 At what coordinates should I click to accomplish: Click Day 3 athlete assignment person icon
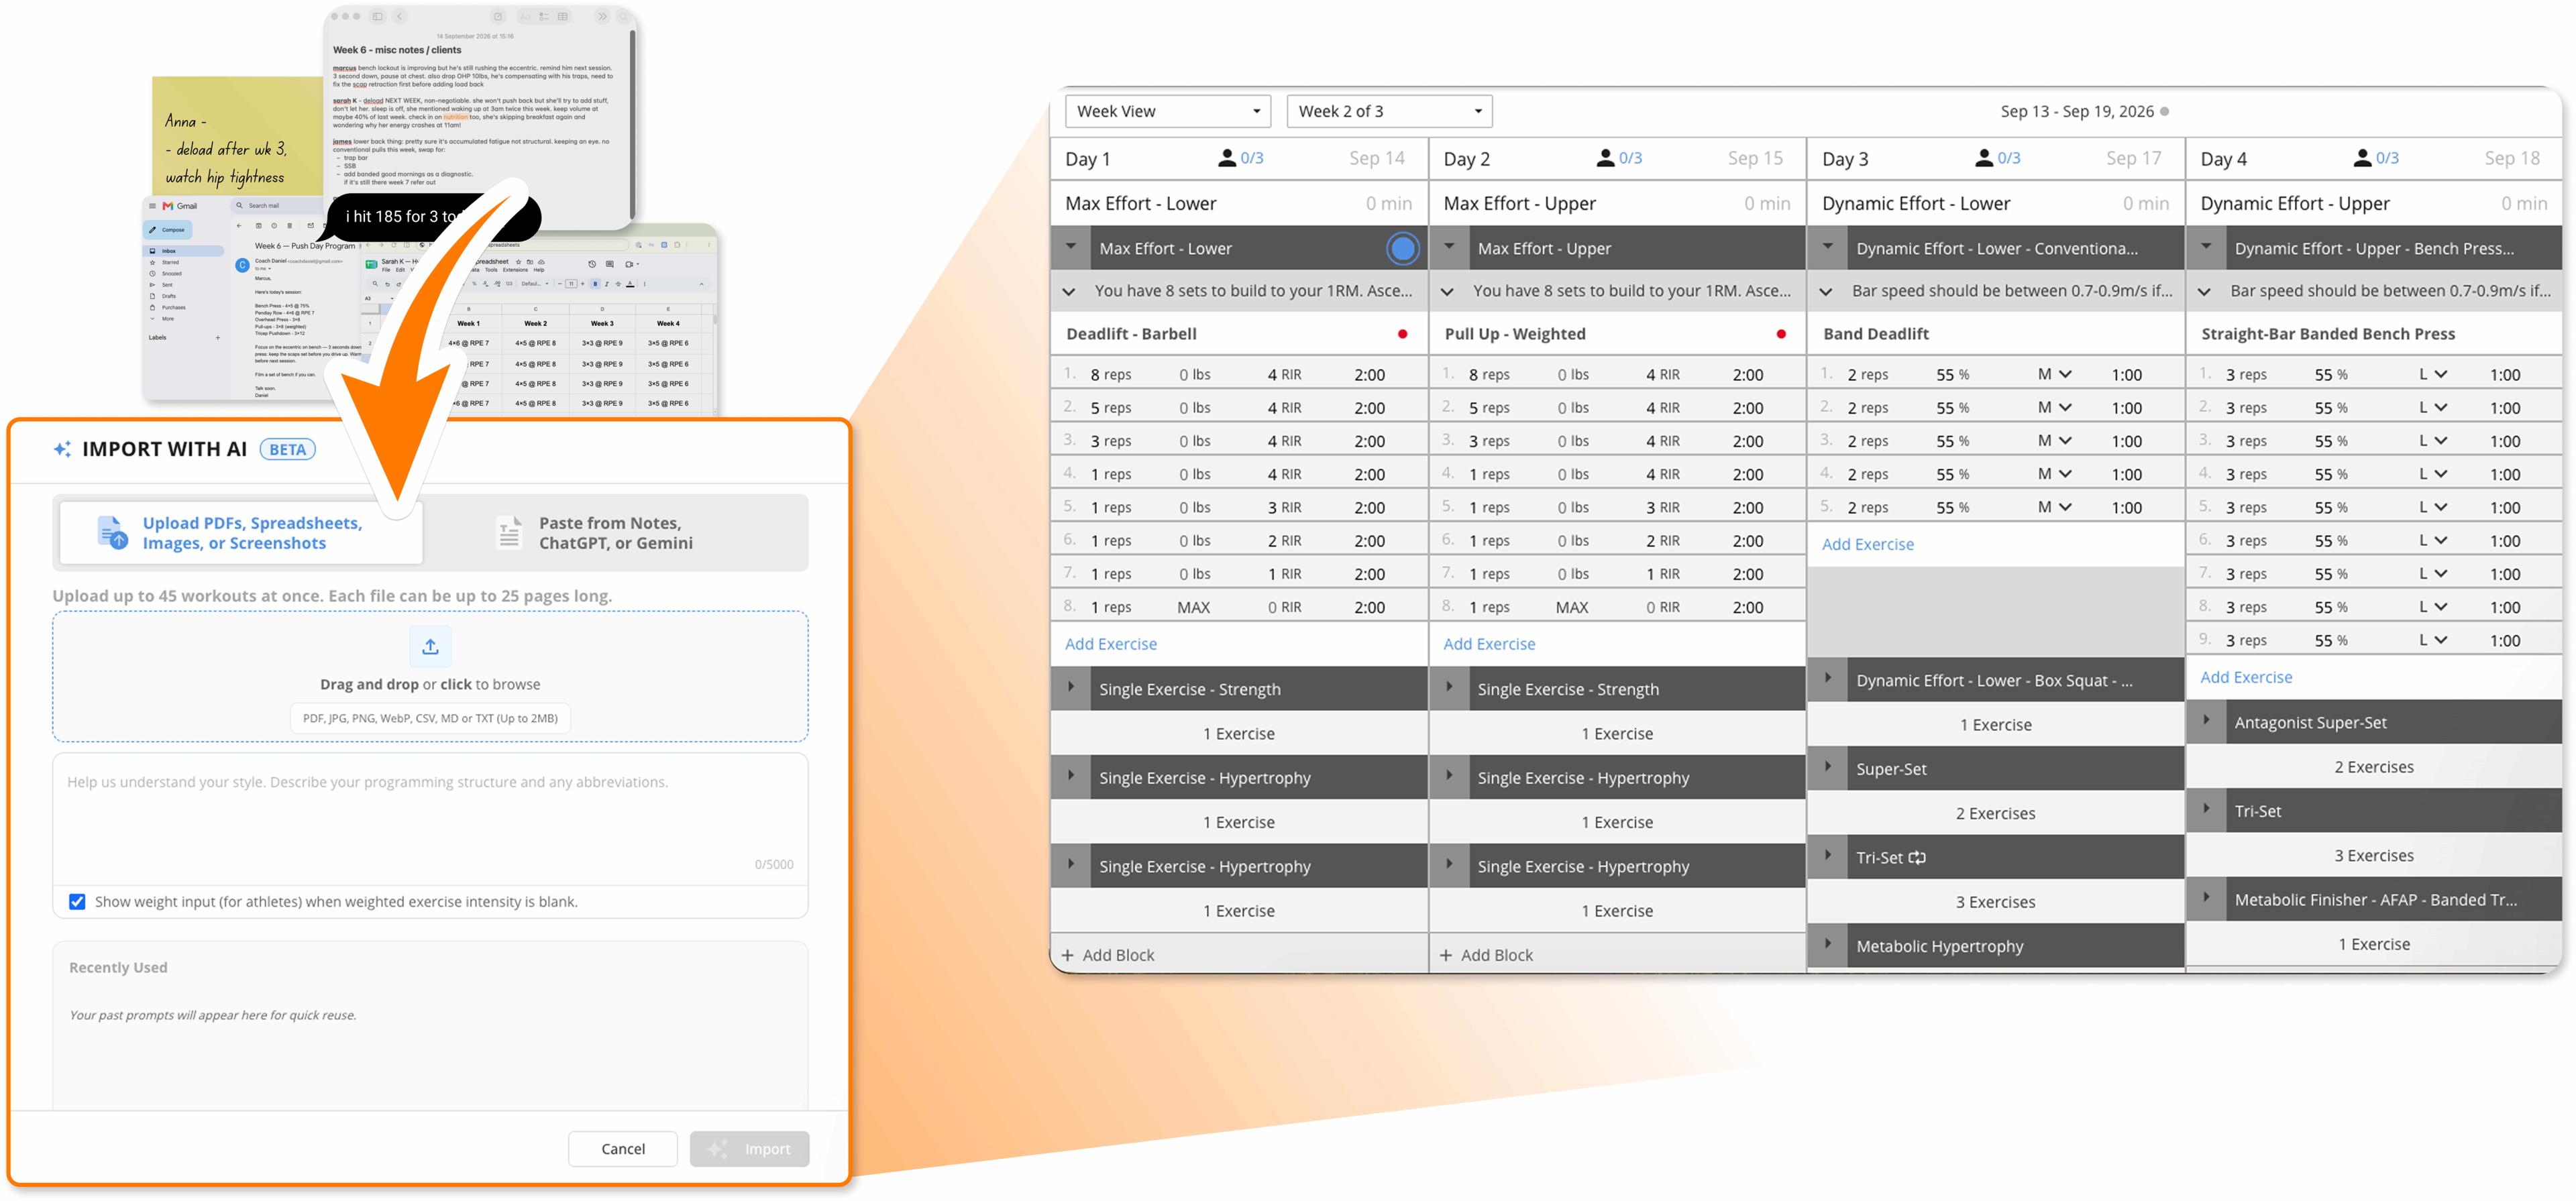(1983, 158)
